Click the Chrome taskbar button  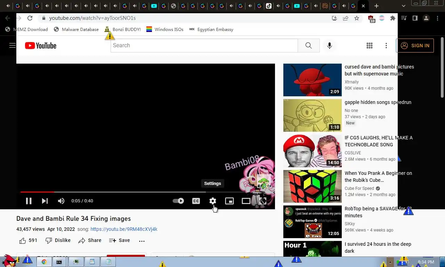point(44,262)
